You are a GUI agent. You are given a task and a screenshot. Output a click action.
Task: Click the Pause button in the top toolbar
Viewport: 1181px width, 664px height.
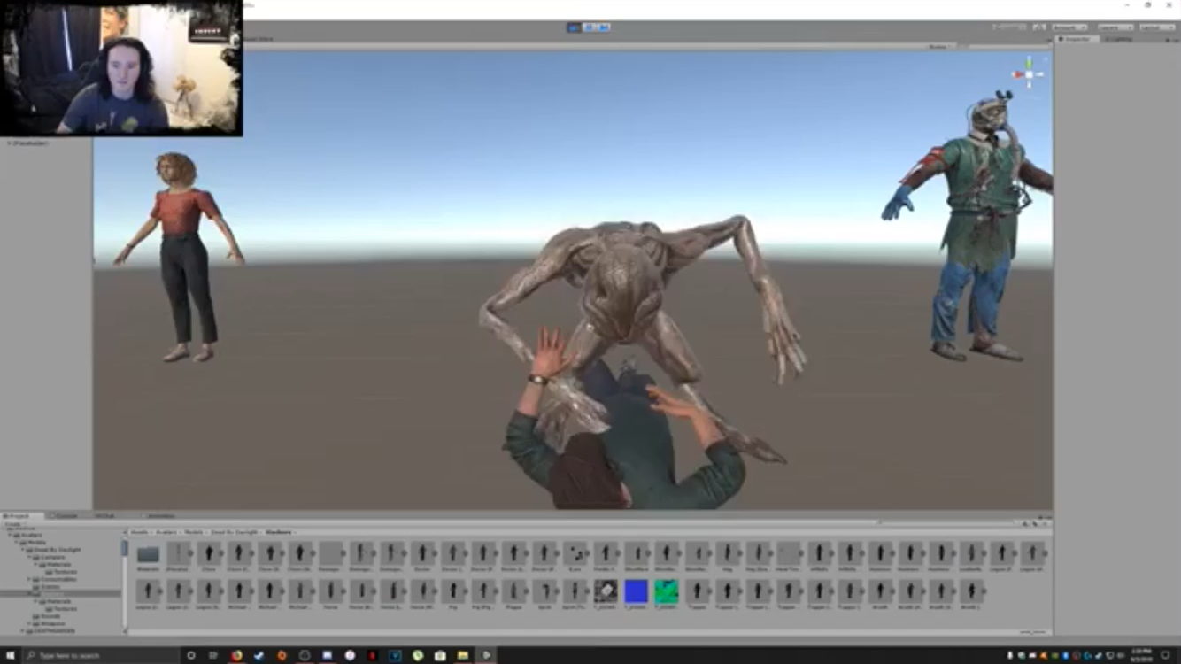[x=589, y=27]
